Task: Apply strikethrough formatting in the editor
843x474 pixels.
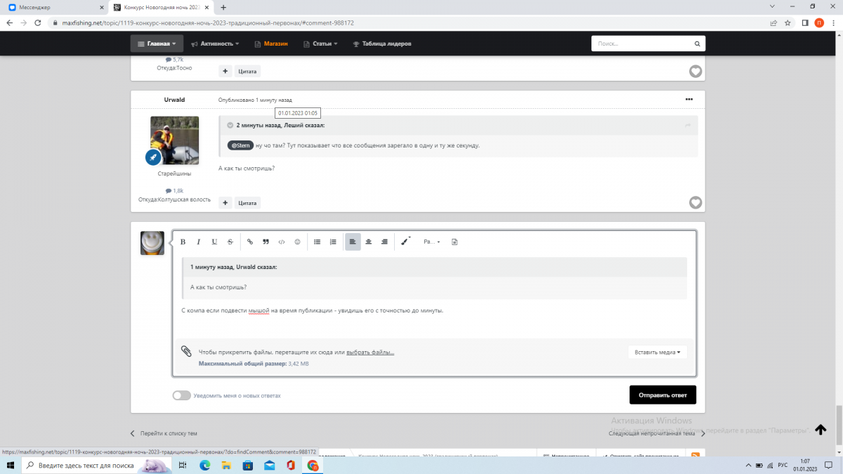Action: pyautogui.click(x=230, y=242)
